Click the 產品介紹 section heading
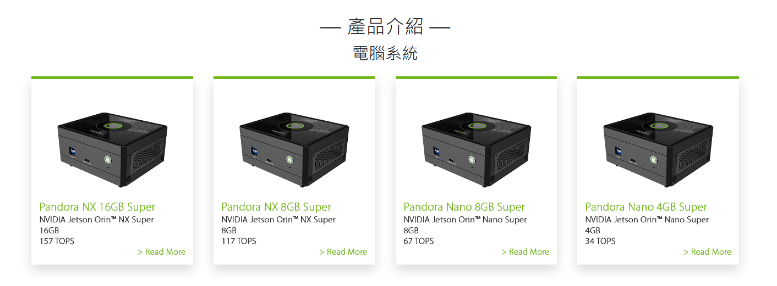Viewport: 777px width, 286px height. point(385,26)
